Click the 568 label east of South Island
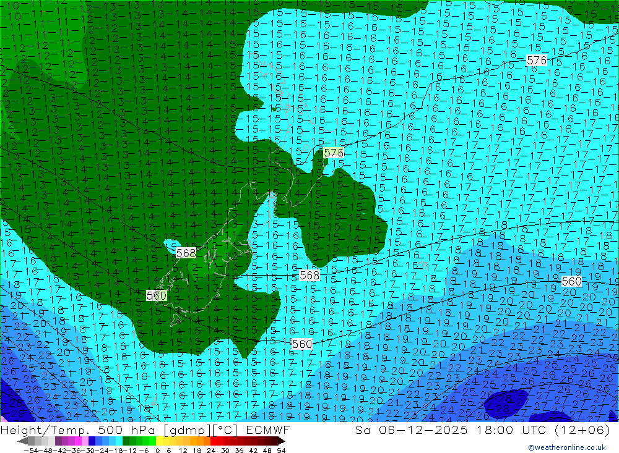This screenshot has height=453, width=619. click(x=309, y=276)
